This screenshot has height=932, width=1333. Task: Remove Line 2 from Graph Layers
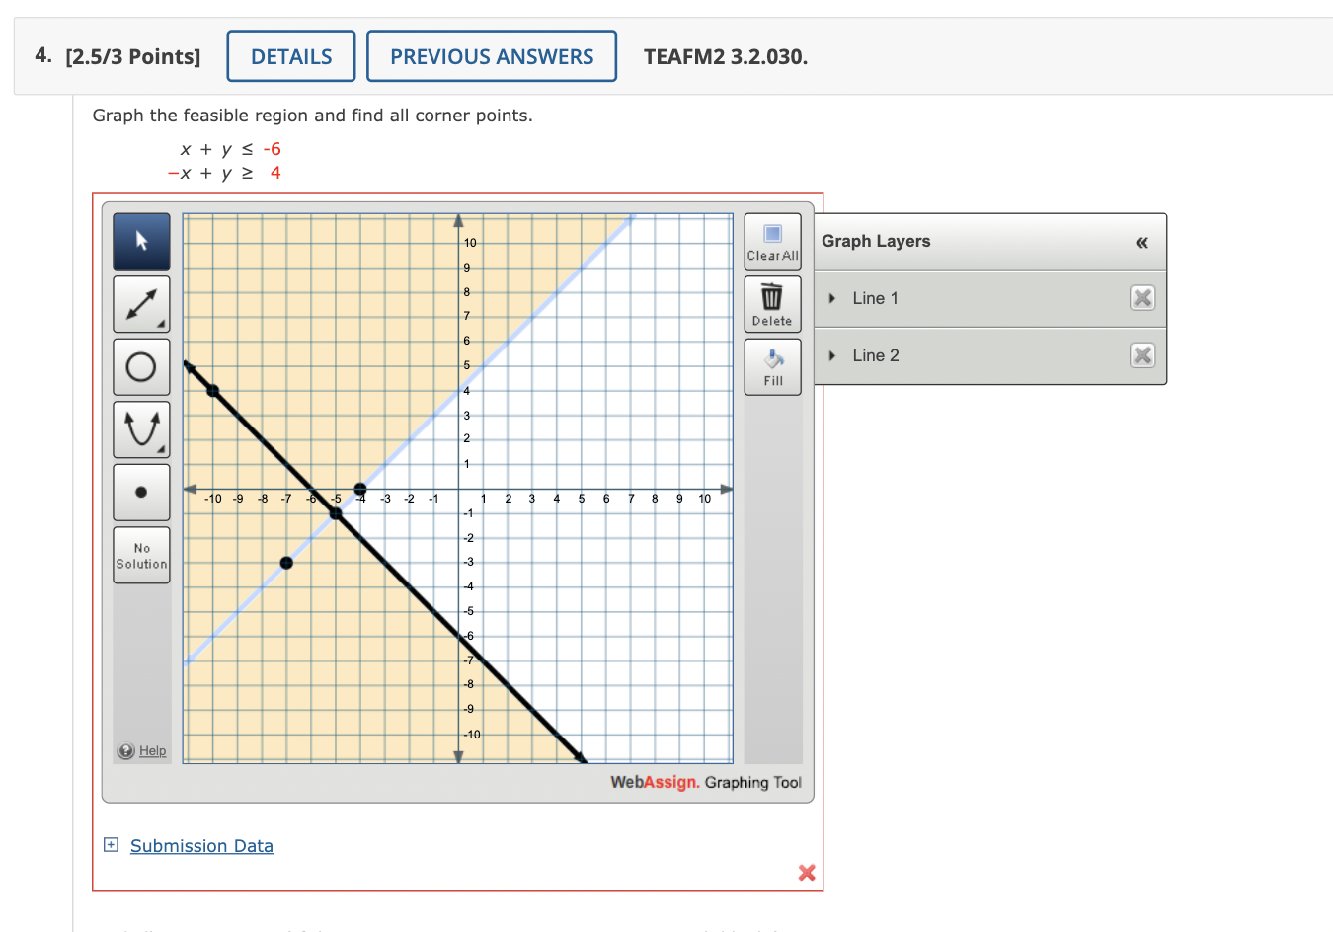pyautogui.click(x=1141, y=355)
